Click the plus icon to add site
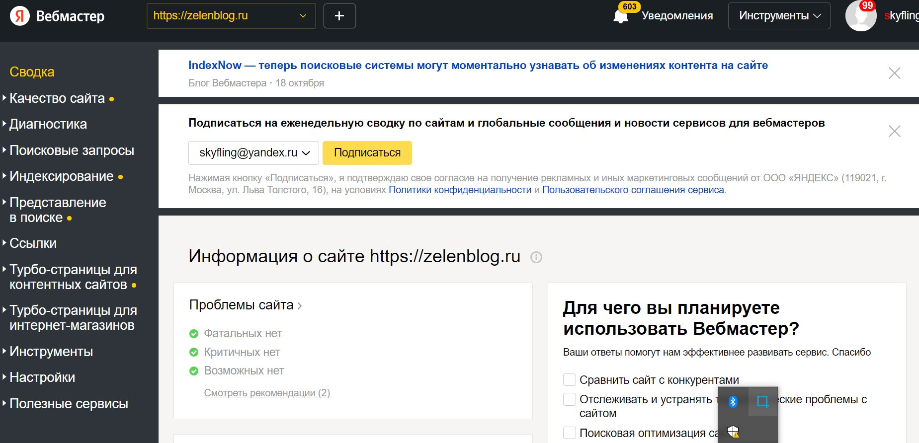Screen dimensions: 919x443 coord(339,16)
